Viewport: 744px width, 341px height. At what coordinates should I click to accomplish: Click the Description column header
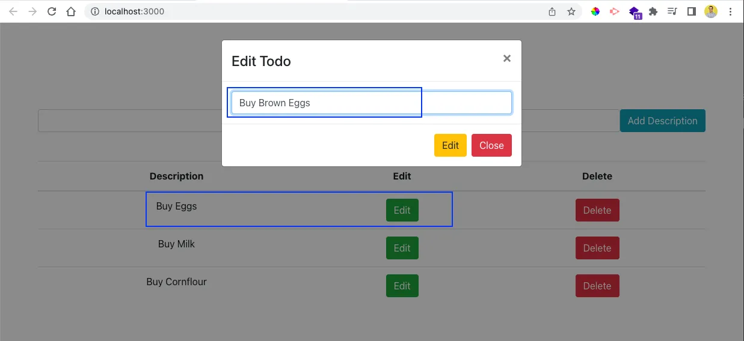click(176, 176)
